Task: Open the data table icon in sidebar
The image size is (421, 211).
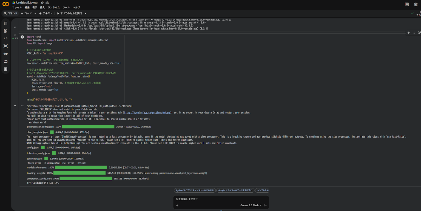Action: (x=5, y=69)
